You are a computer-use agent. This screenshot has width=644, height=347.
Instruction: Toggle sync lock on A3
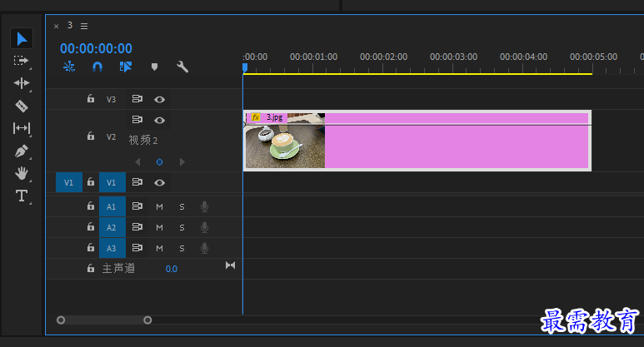click(x=137, y=247)
